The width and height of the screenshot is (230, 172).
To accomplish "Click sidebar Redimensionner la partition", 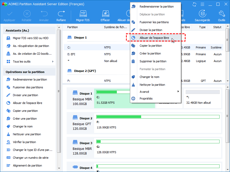I will pyautogui.click(x=29, y=79).
